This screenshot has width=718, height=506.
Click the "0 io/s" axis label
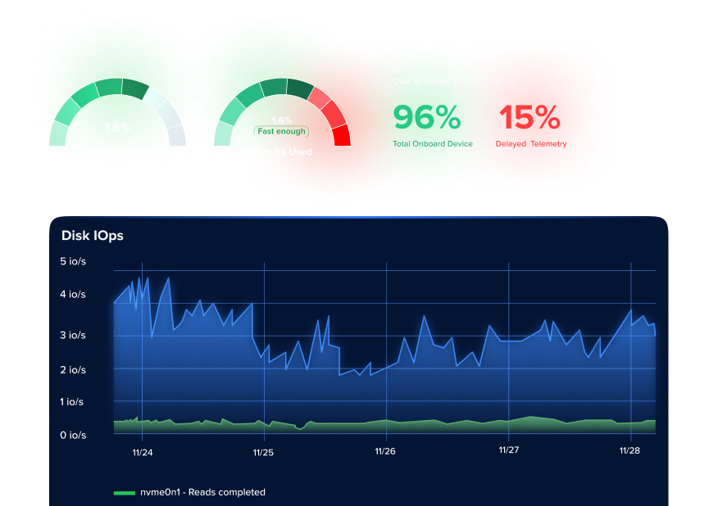[x=73, y=435]
